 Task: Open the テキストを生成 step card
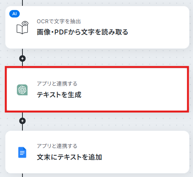tap(97, 89)
